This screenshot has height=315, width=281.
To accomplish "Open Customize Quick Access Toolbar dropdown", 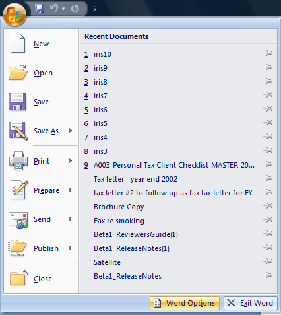I will point(94,9).
